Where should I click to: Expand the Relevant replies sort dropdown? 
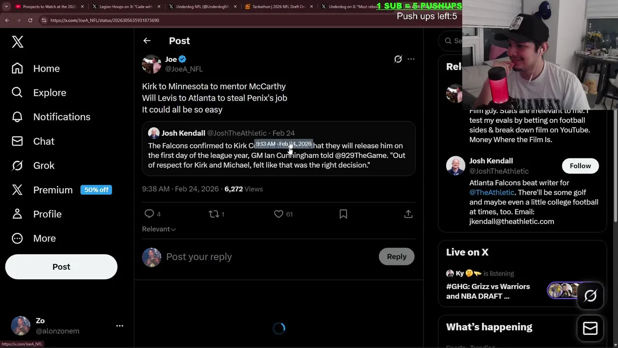(159, 229)
